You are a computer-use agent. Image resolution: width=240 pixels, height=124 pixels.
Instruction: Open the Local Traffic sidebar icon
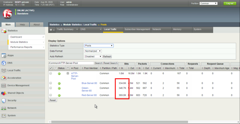(x=4, y=70)
